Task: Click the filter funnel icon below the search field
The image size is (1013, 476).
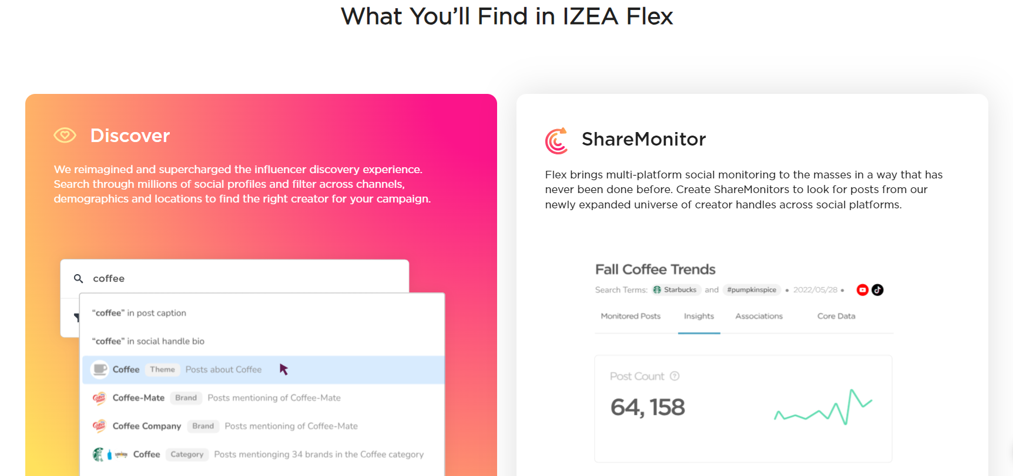Action: coord(78,317)
